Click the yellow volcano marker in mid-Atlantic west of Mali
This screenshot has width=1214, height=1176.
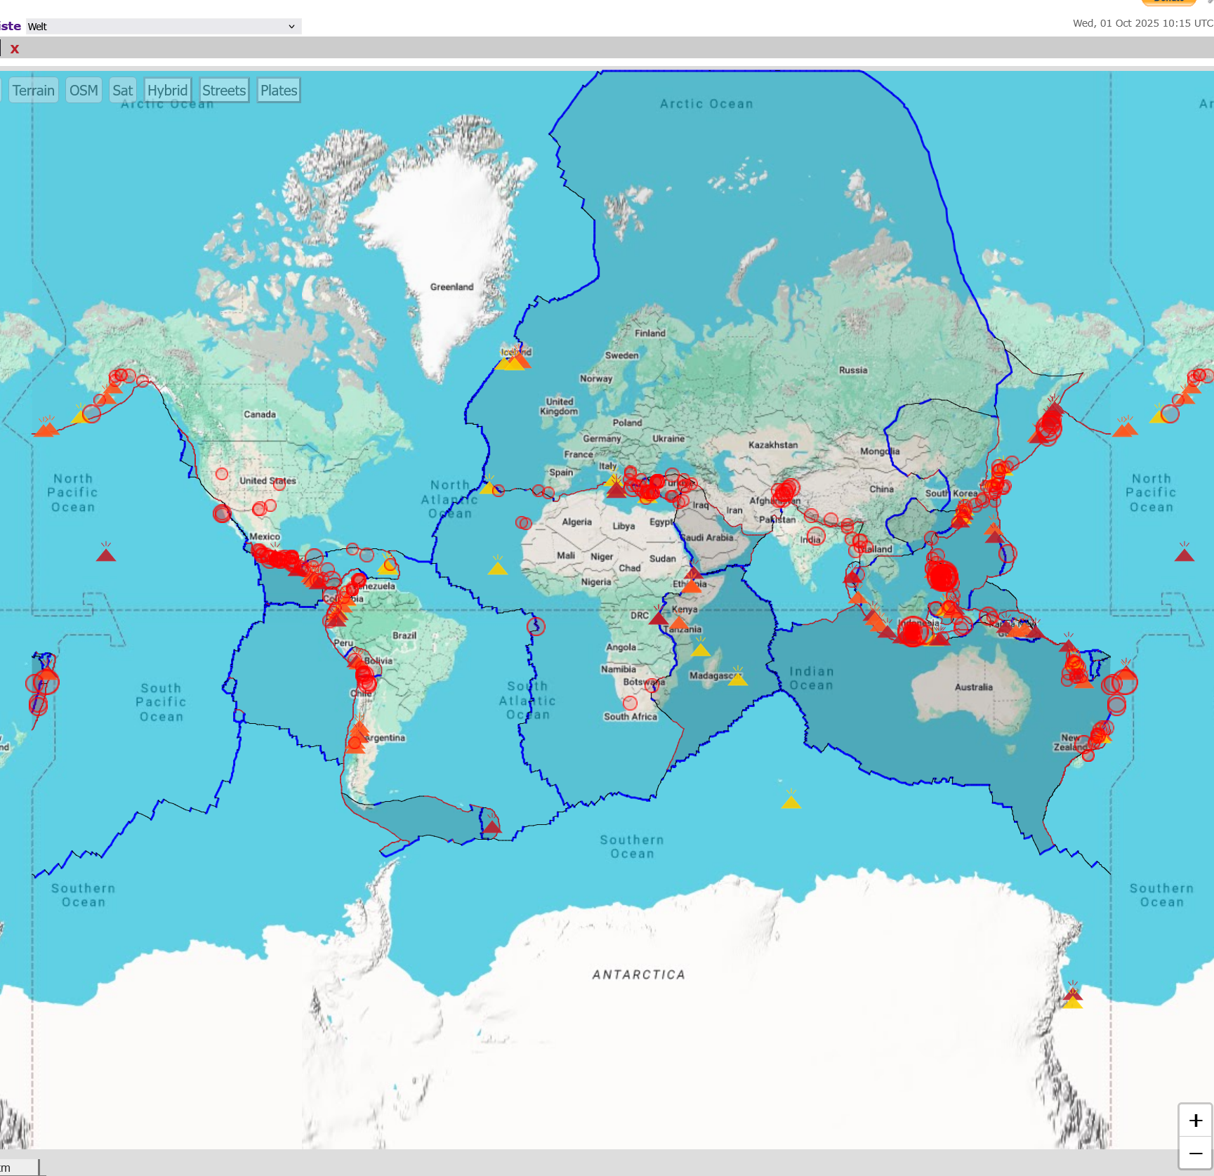click(497, 567)
